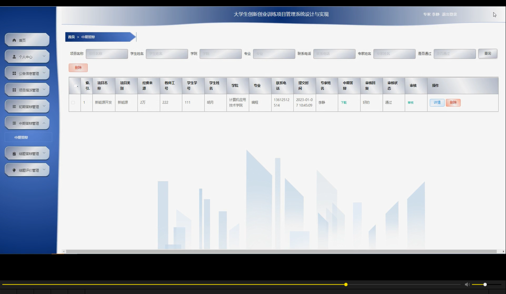Click the video progress bar handle
The width and height of the screenshot is (506, 294).
[346, 284]
